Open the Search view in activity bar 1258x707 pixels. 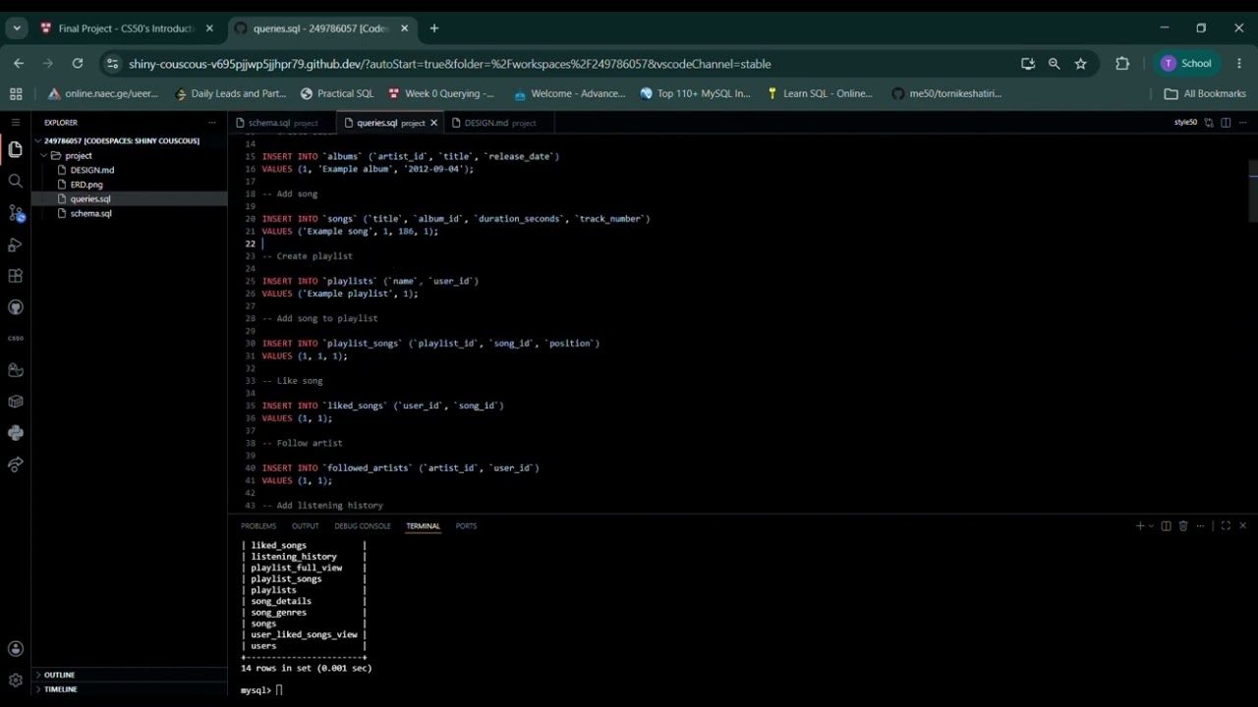tap(15, 181)
